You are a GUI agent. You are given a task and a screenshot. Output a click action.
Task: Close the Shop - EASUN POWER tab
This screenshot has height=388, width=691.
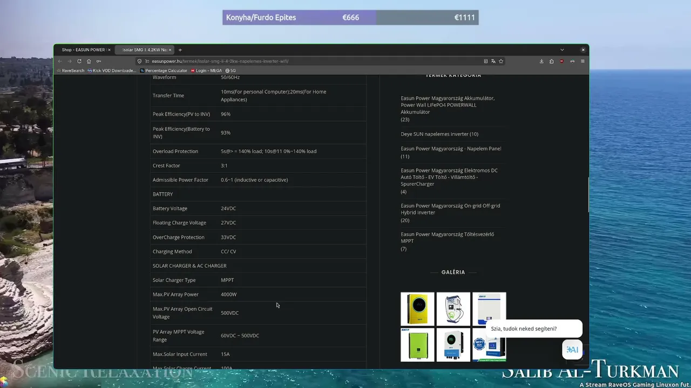point(109,50)
